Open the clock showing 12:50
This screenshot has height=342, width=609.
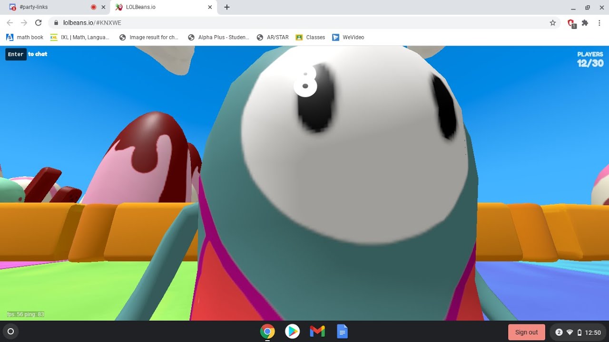pyautogui.click(x=593, y=332)
